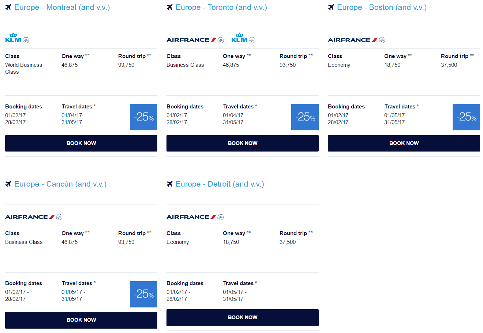Open the Europe - Cancún (and v.v.) link
Screen dimensions: 483x333
[60, 184]
